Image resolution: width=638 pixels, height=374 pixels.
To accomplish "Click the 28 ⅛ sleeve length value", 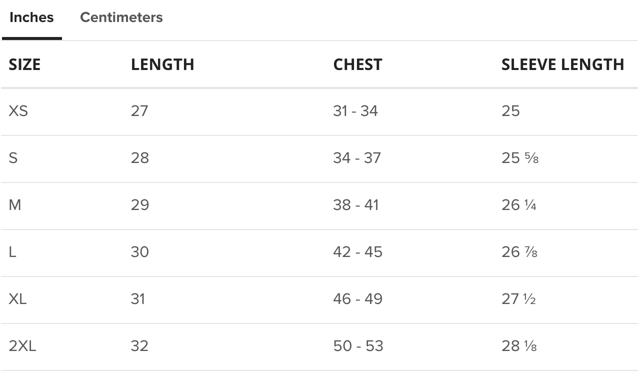I will point(519,346).
